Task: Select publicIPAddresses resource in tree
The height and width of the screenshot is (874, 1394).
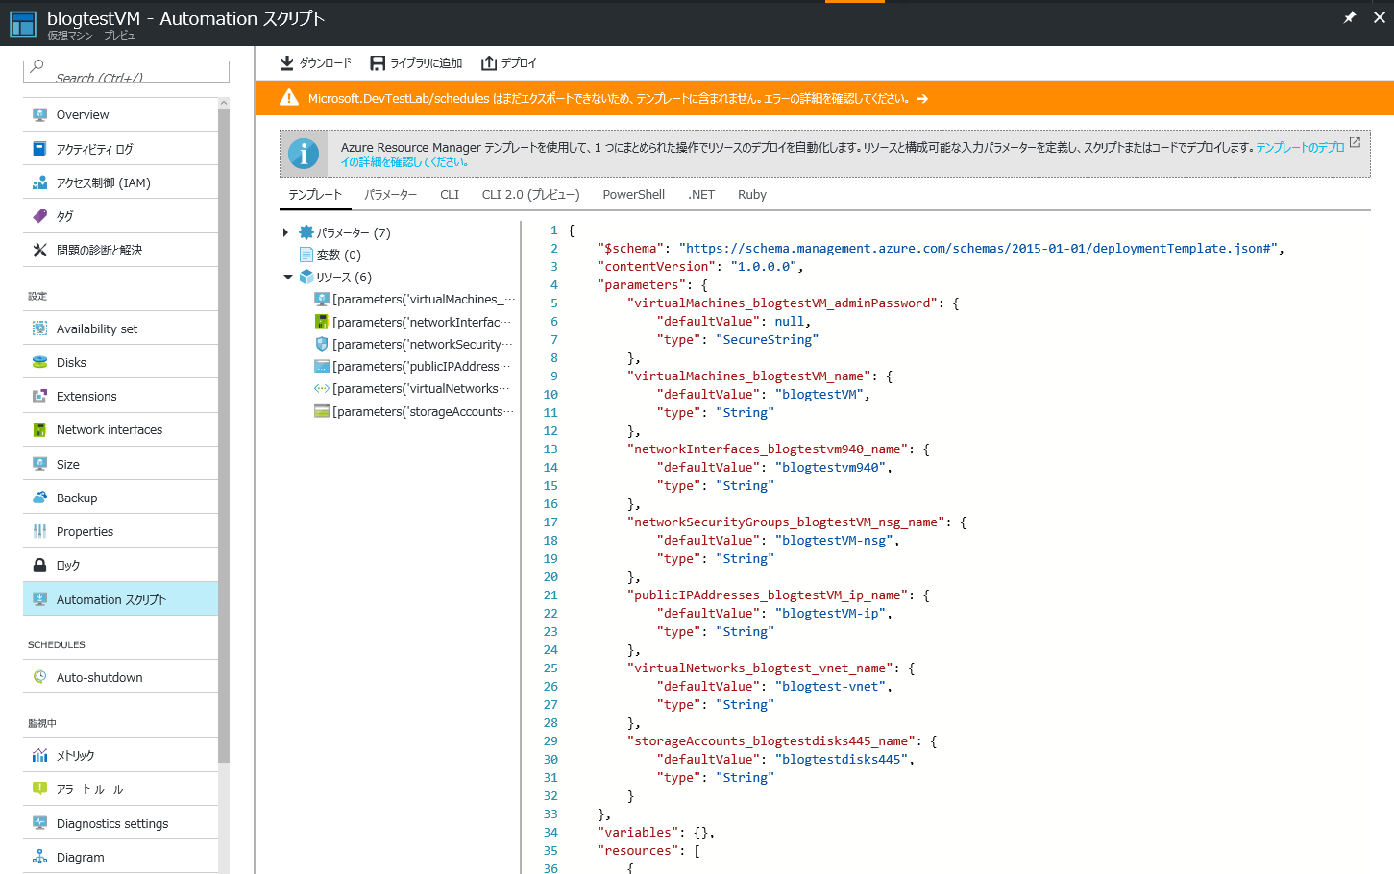Action: 413,366
